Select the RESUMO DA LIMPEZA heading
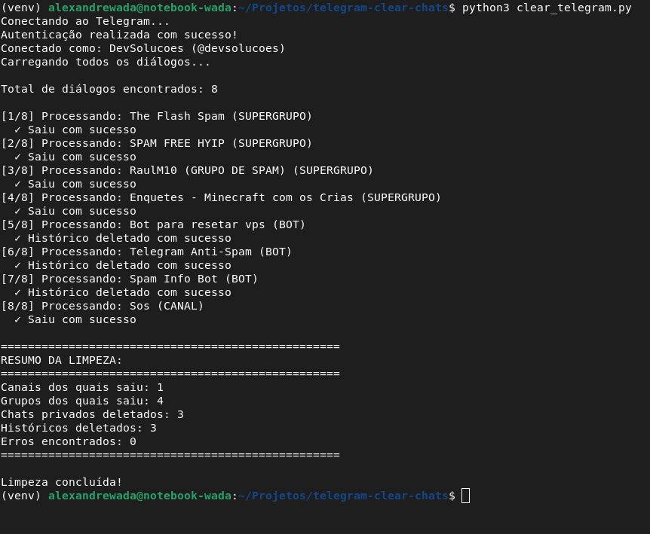Viewport: 650px width, 534px height. 62,360
